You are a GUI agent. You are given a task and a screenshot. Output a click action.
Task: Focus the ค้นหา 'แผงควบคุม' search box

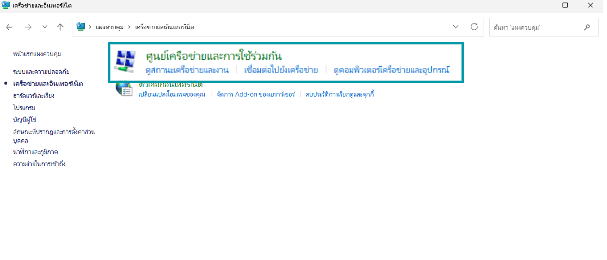[544, 27]
